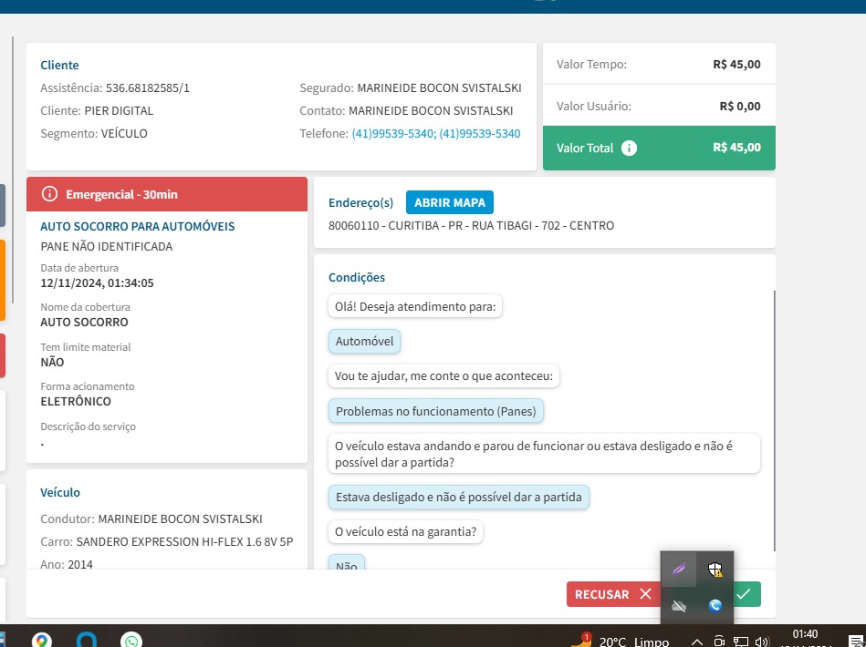Click the Segurado MARINEIDE BOCON SVISTALSKI name
Image resolution: width=866 pixels, height=647 pixels.
tap(439, 87)
